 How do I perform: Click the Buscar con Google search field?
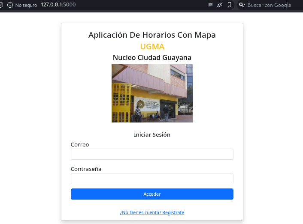pos(269,5)
